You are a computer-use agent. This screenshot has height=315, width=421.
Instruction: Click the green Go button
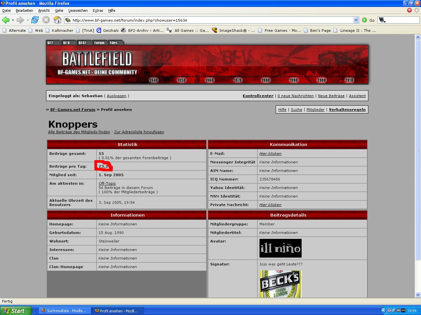pos(368,20)
